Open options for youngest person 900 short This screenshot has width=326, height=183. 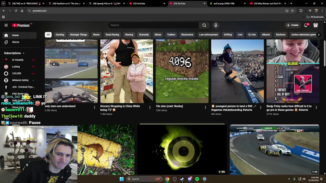click(x=261, y=108)
